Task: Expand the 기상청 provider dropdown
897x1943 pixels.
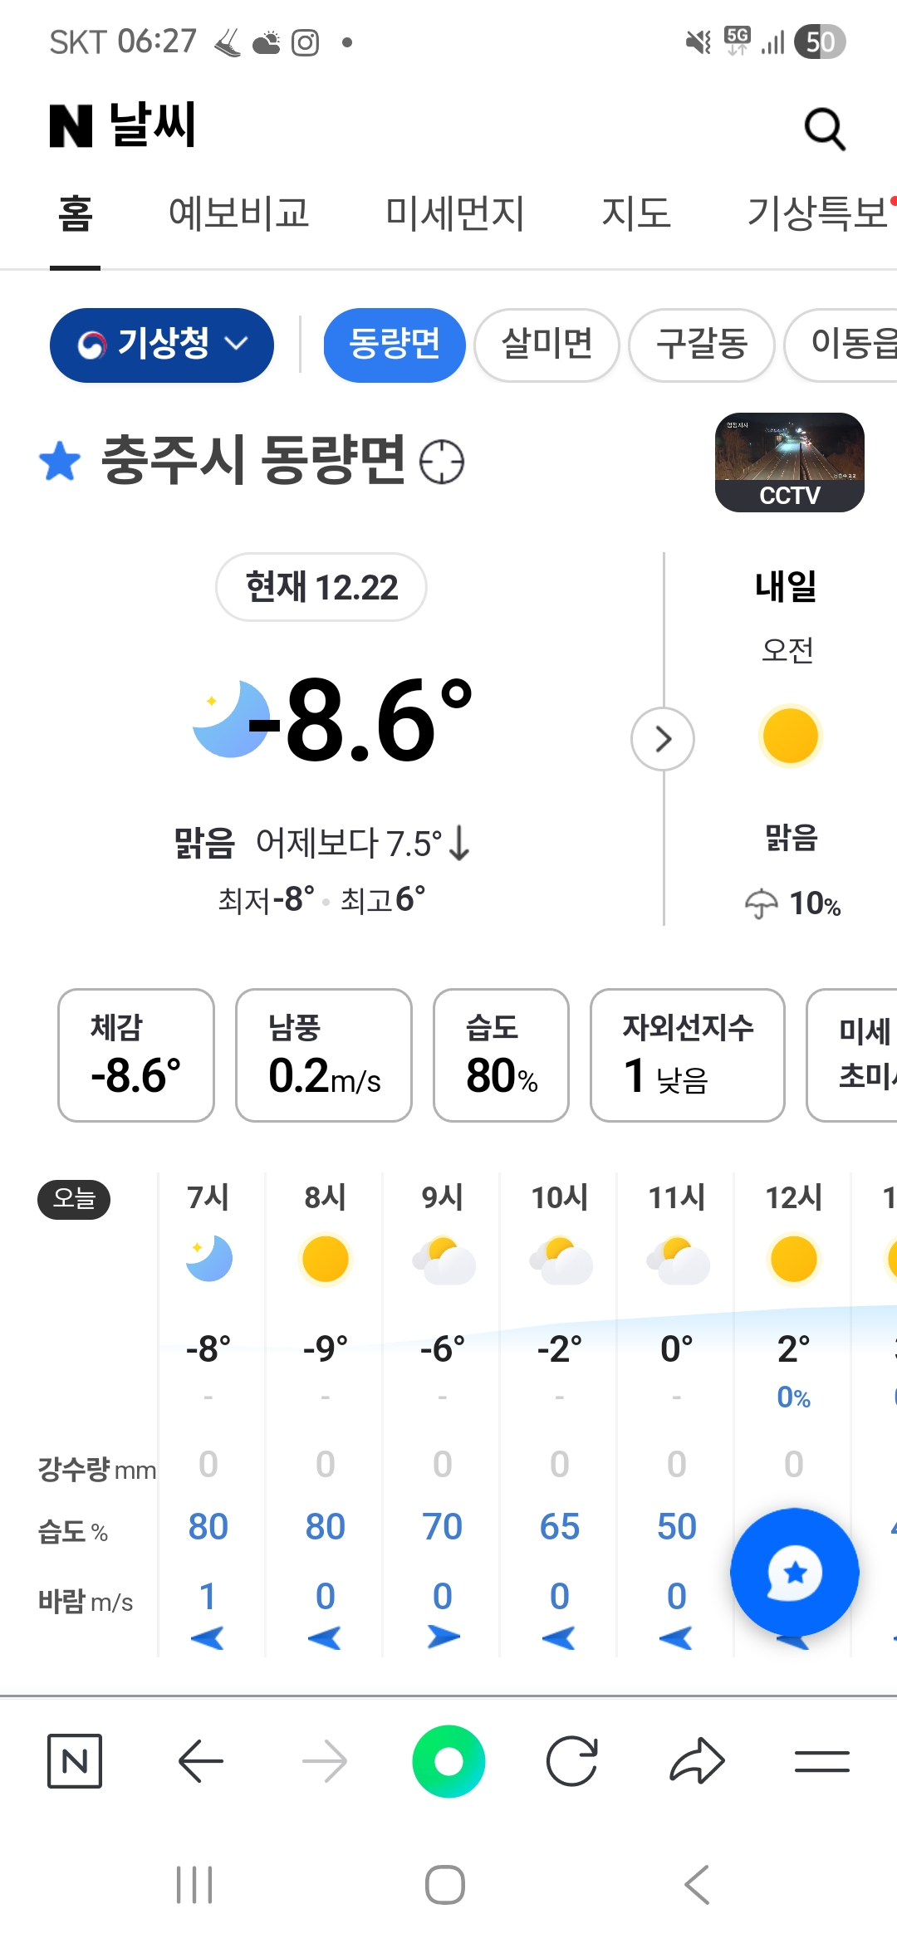Action: coord(162,345)
